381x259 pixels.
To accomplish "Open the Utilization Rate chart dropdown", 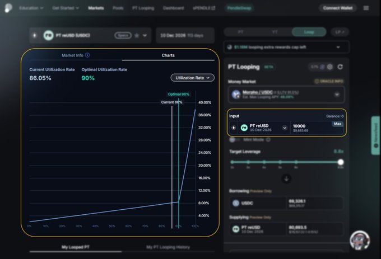I will point(192,78).
